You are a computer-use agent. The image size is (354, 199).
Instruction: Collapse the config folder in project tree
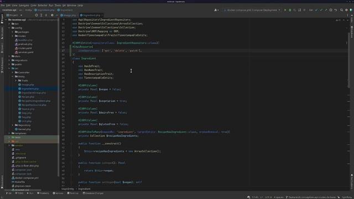coord(9,28)
